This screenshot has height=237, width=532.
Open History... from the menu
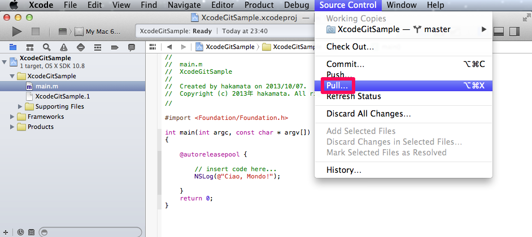tap(343, 170)
